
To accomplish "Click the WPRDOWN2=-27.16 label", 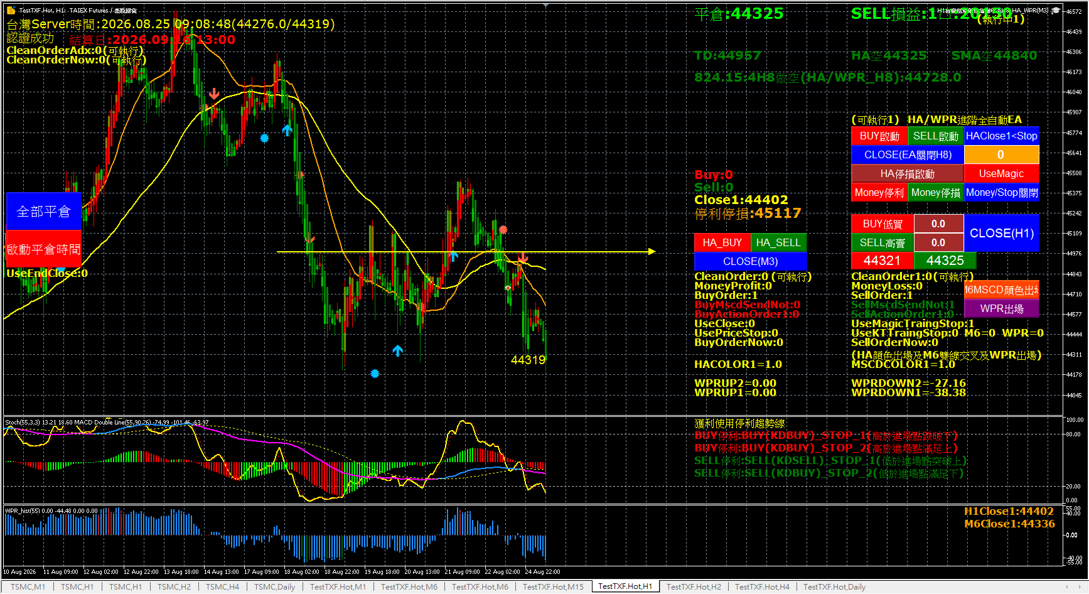I will [x=908, y=383].
